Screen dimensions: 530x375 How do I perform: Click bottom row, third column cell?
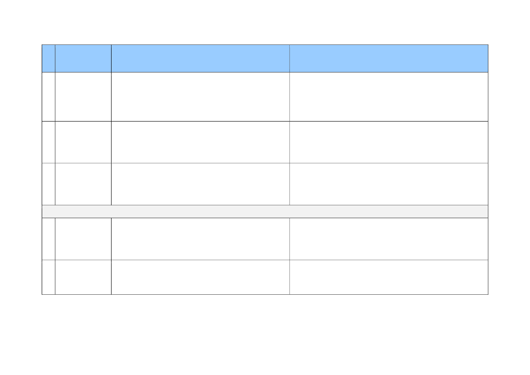click(200, 277)
